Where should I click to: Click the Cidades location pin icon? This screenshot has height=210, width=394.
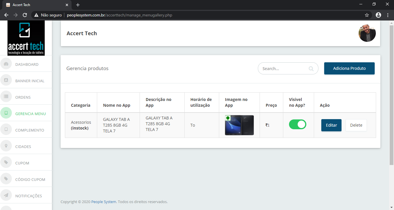coord(6,146)
